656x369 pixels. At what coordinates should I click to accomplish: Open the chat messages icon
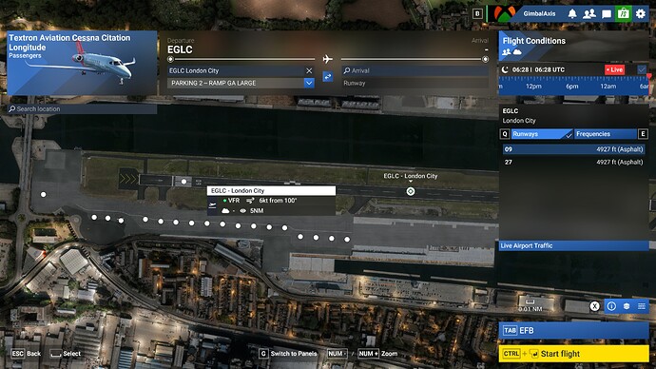point(607,14)
